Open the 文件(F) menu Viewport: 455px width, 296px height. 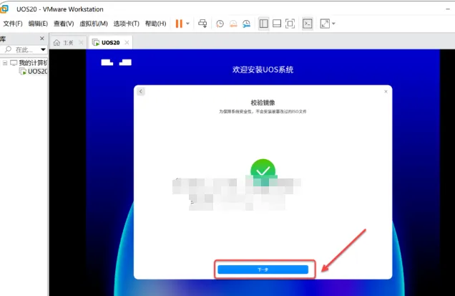click(x=13, y=24)
